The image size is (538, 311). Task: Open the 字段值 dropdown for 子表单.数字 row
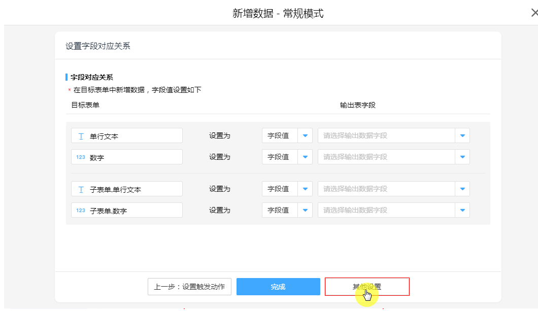[x=305, y=210]
